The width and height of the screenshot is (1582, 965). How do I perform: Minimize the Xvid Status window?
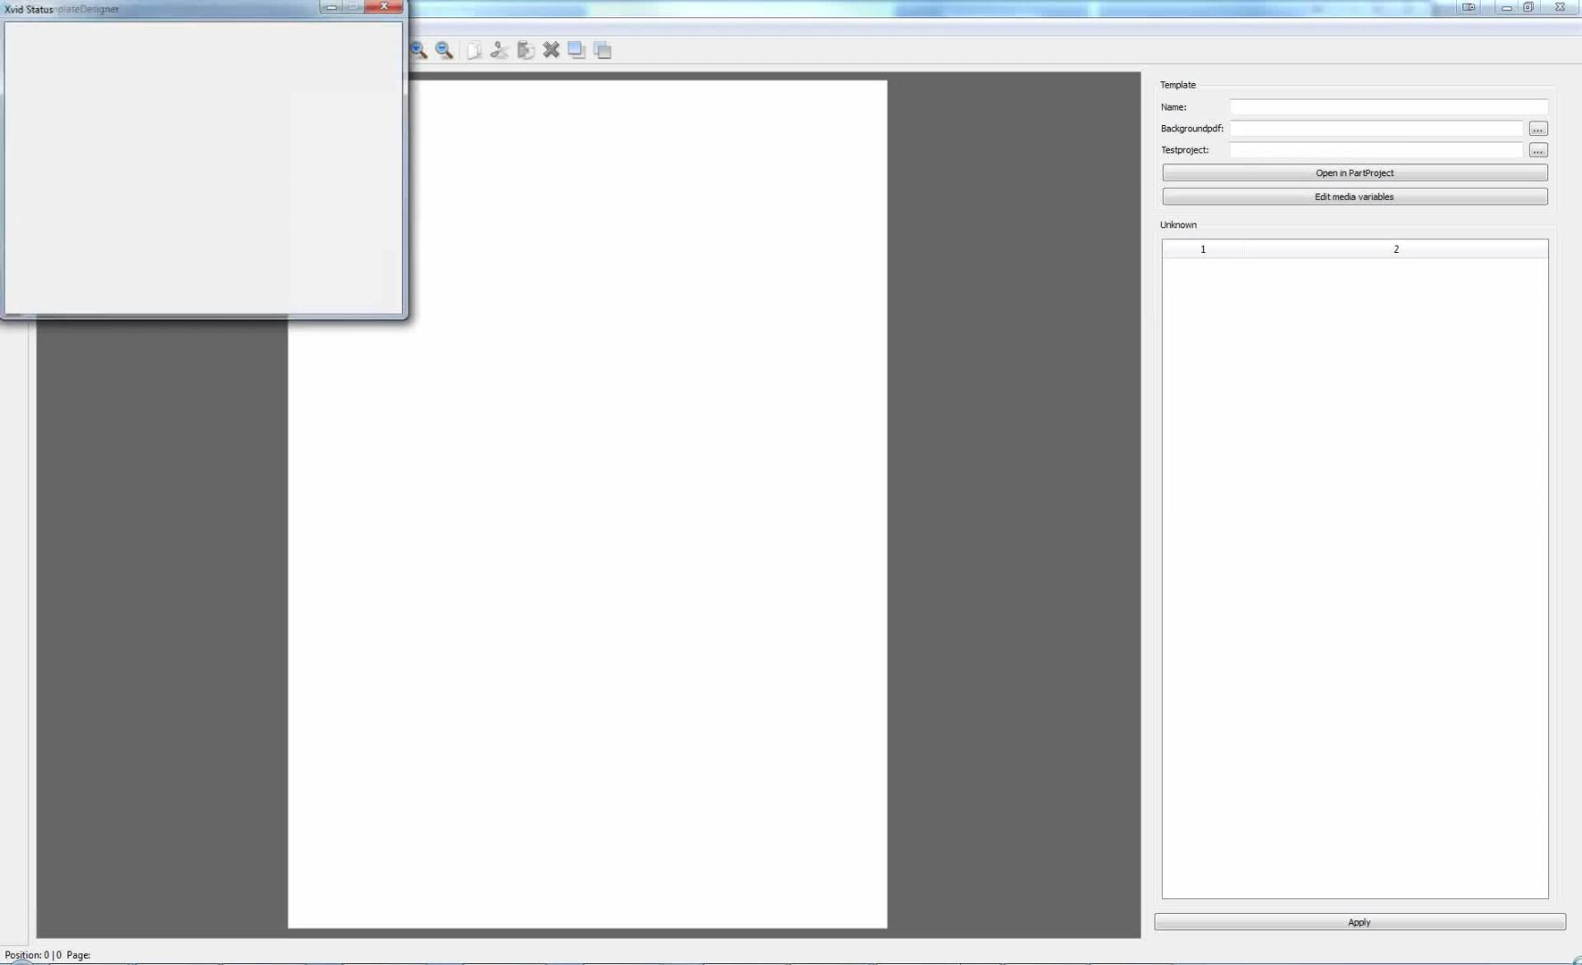[332, 6]
